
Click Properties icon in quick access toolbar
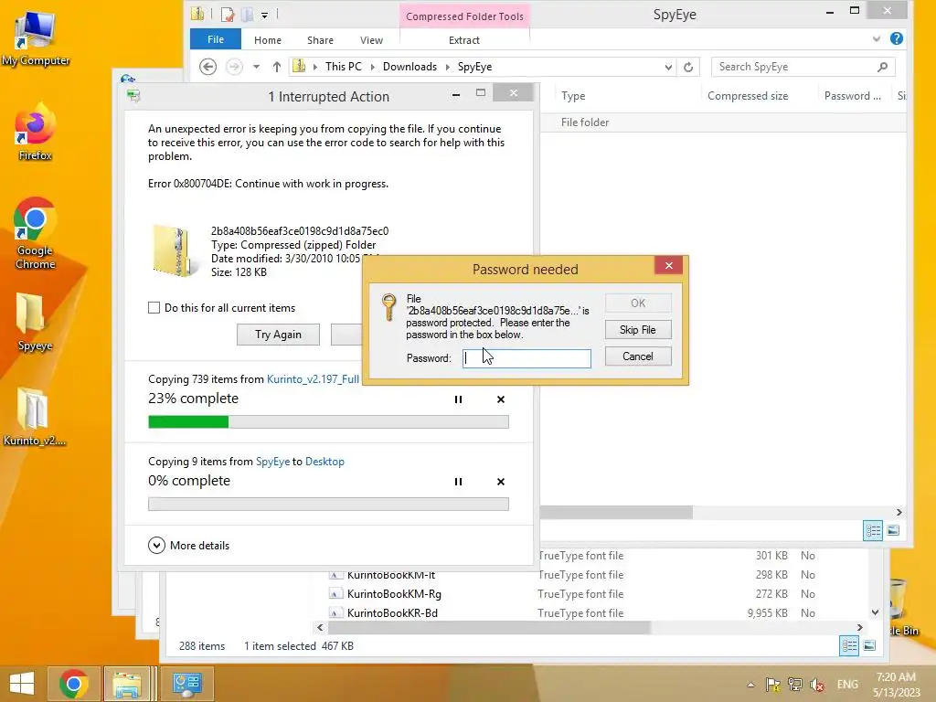[x=228, y=14]
